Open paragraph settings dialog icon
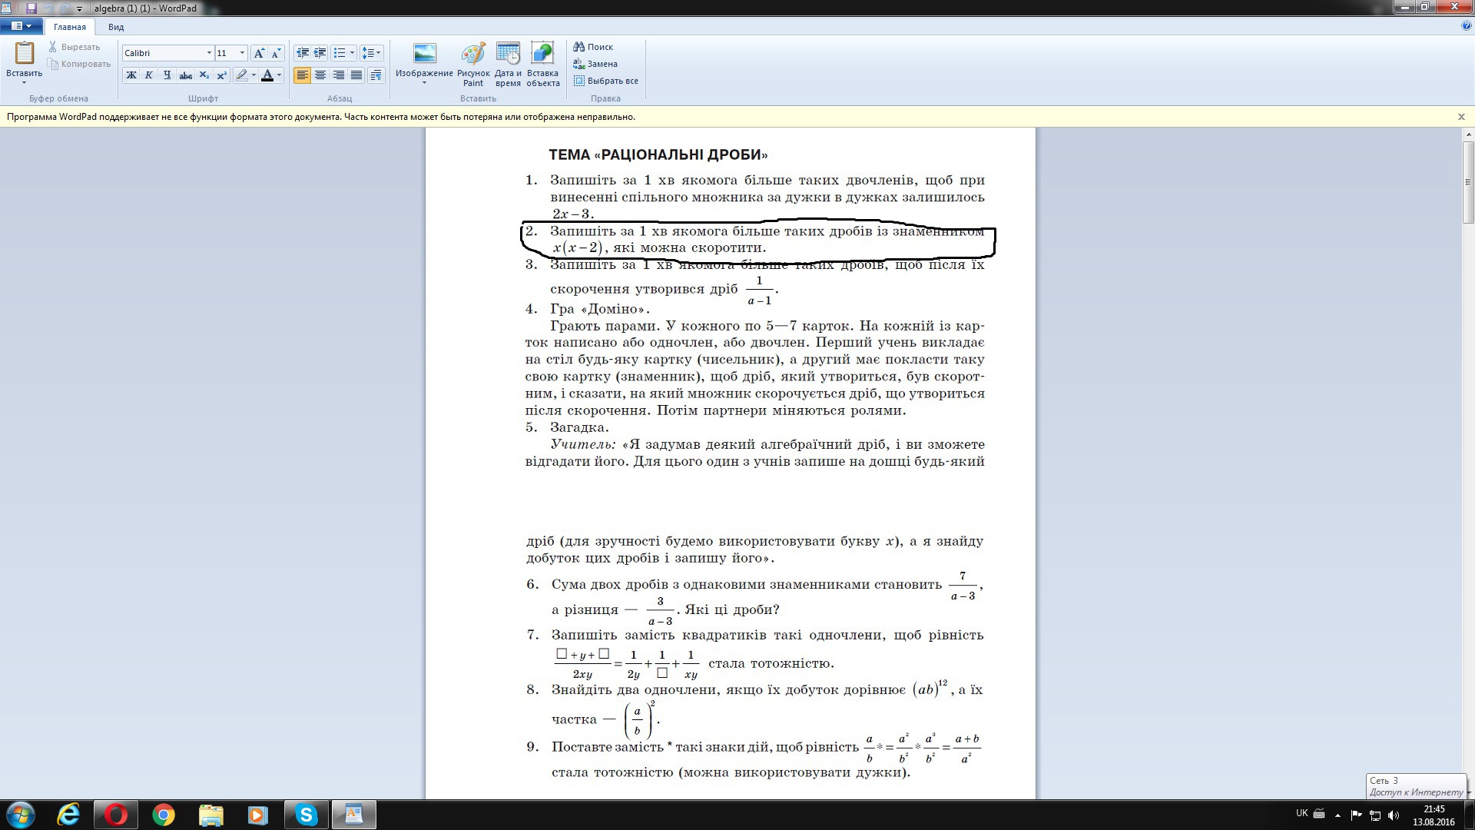This screenshot has width=1475, height=830. 376,75
